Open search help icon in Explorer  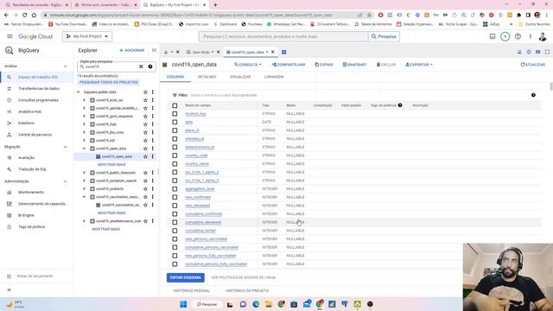click(150, 67)
